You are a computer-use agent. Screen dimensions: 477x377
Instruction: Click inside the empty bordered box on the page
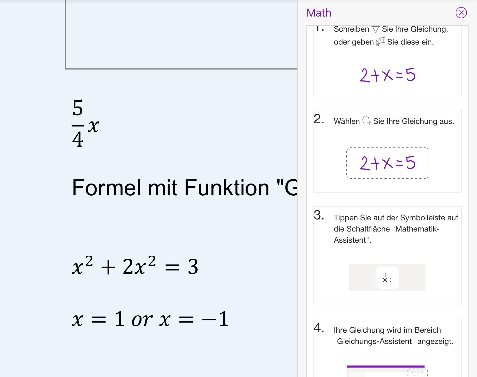181,34
